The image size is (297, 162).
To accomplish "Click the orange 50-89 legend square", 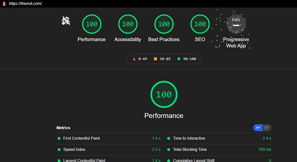I will click(x=155, y=59).
